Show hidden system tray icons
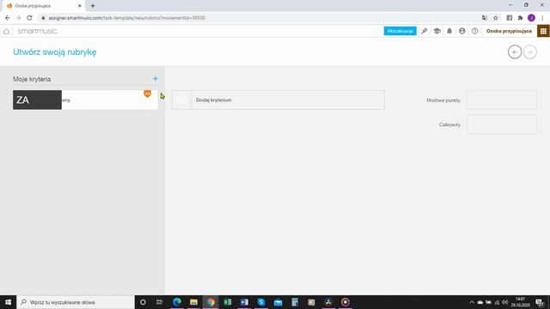Image resolution: width=550 pixels, height=309 pixels. 472,302
